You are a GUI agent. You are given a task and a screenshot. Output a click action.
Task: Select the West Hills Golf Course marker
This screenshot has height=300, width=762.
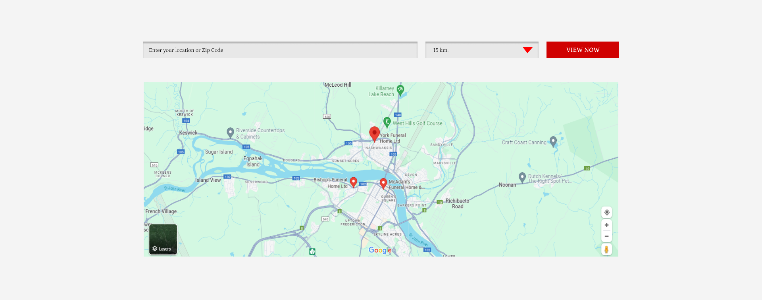tap(387, 122)
